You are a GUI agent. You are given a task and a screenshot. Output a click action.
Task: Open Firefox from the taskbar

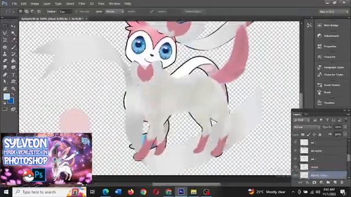[131, 192]
